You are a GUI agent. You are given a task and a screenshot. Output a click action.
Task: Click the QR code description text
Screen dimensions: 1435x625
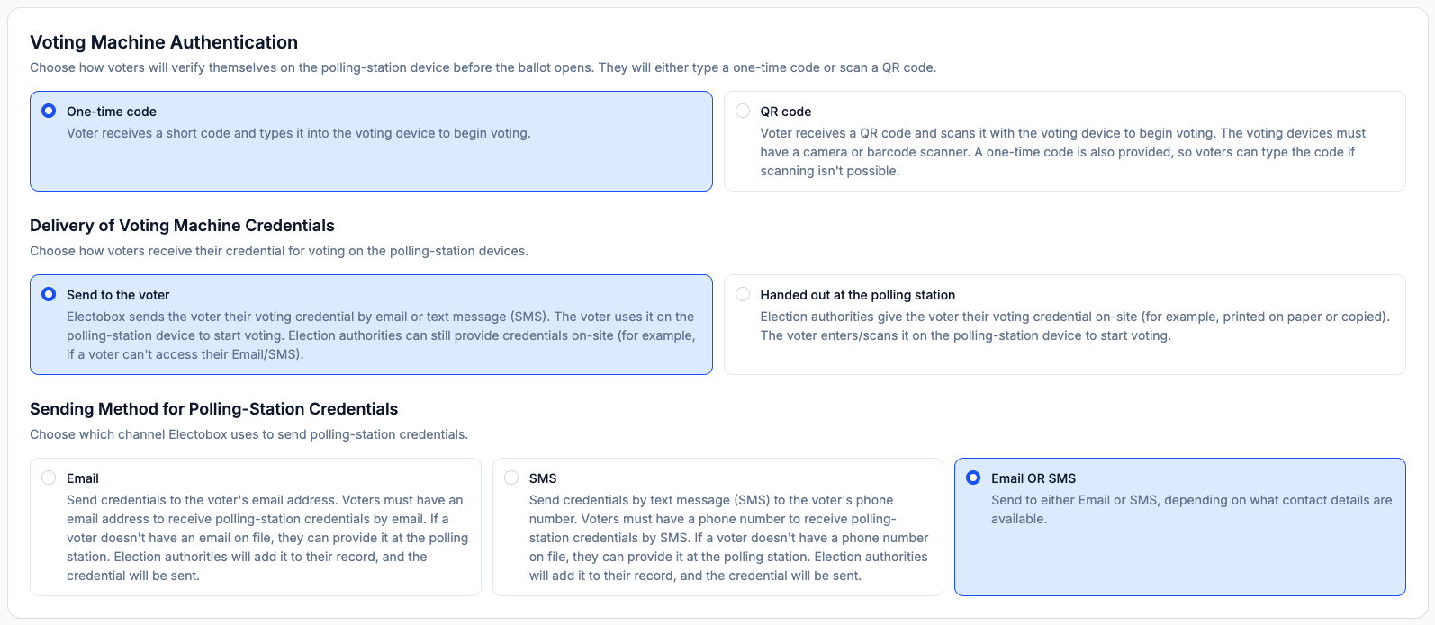point(1062,151)
